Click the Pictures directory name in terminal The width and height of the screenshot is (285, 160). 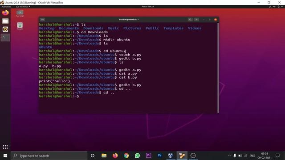[132, 28]
